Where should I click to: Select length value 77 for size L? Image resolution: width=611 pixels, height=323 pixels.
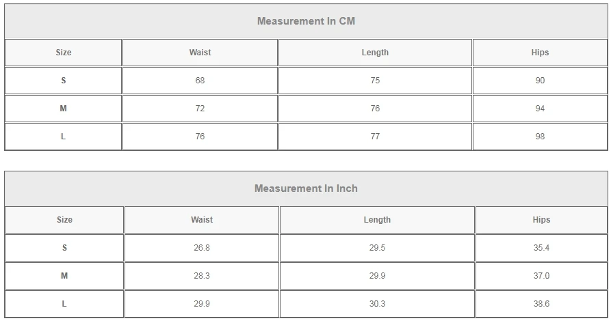click(x=375, y=137)
